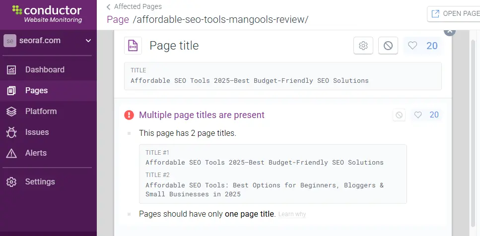Open Page title settings gear button
The width and height of the screenshot is (480, 236).
coord(363,46)
